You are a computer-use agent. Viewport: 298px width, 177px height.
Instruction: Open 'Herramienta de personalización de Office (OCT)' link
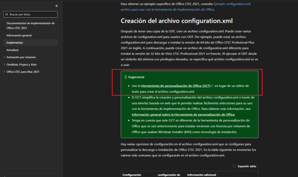[176, 86]
